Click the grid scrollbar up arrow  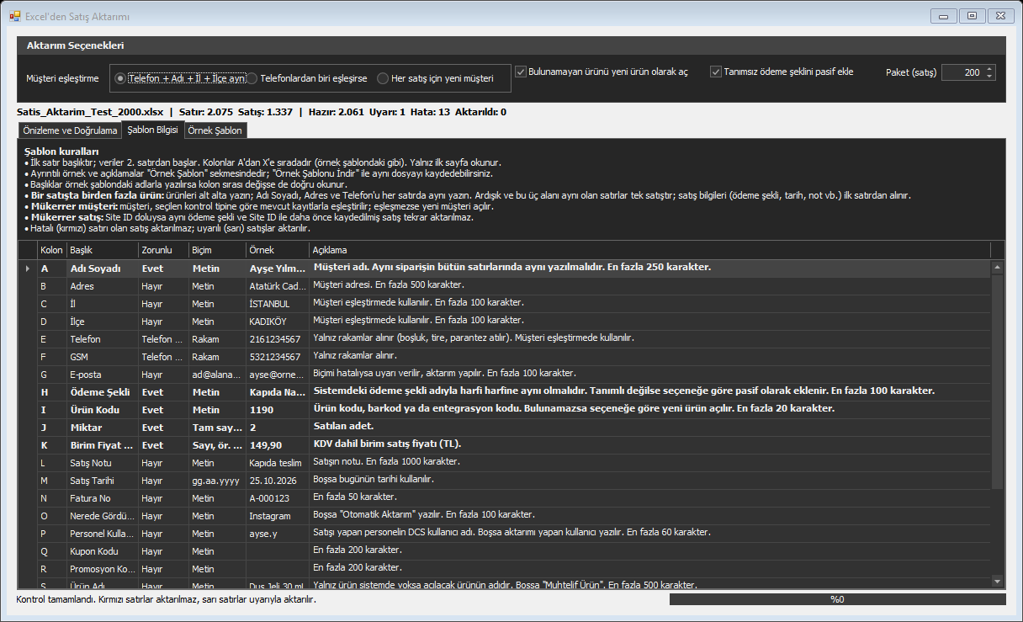(x=998, y=268)
